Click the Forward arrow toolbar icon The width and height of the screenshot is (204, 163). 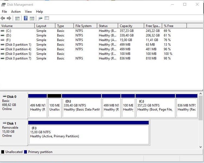[9, 18]
